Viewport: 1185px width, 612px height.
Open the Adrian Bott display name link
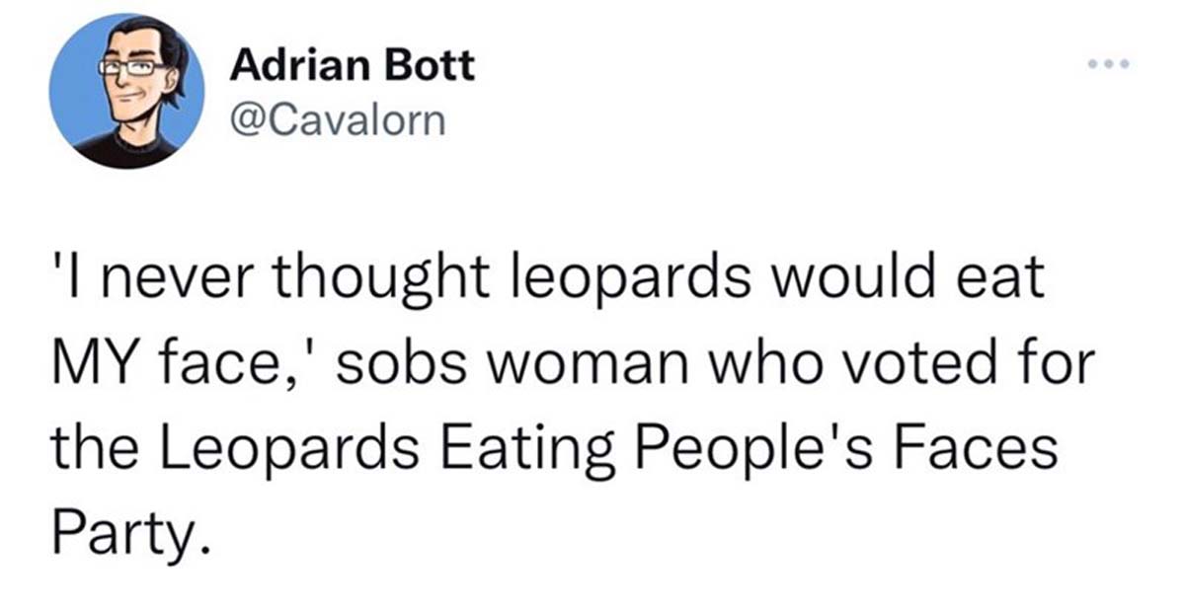tap(352, 67)
